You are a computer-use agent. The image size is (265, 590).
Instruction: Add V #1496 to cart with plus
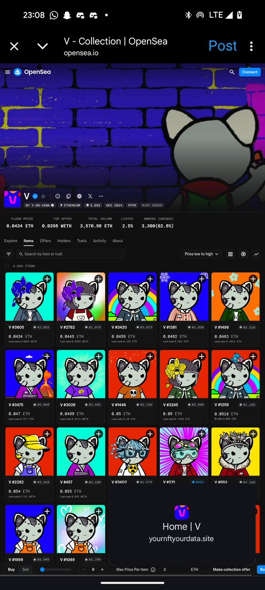(x=253, y=279)
